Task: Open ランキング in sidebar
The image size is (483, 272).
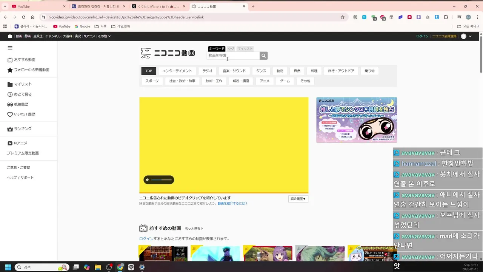Action: [x=20, y=129]
